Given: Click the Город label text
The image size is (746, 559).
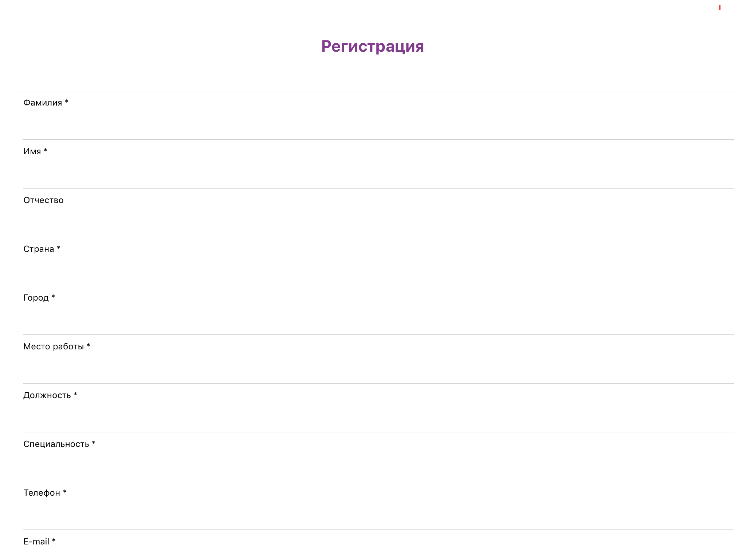Looking at the screenshot, I should coord(36,298).
